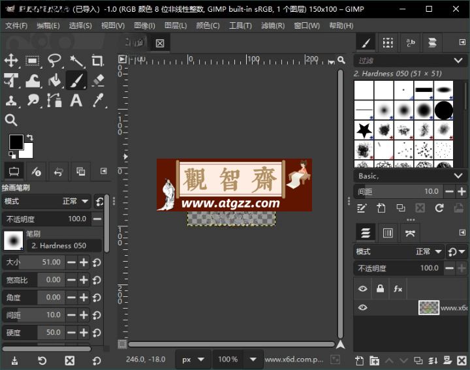The height and width of the screenshot is (370, 470).
Task: Open the Fonts tab
Action: coord(410,43)
